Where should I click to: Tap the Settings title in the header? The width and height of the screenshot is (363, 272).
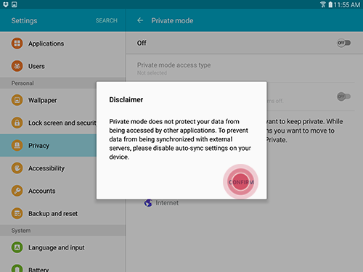click(24, 20)
